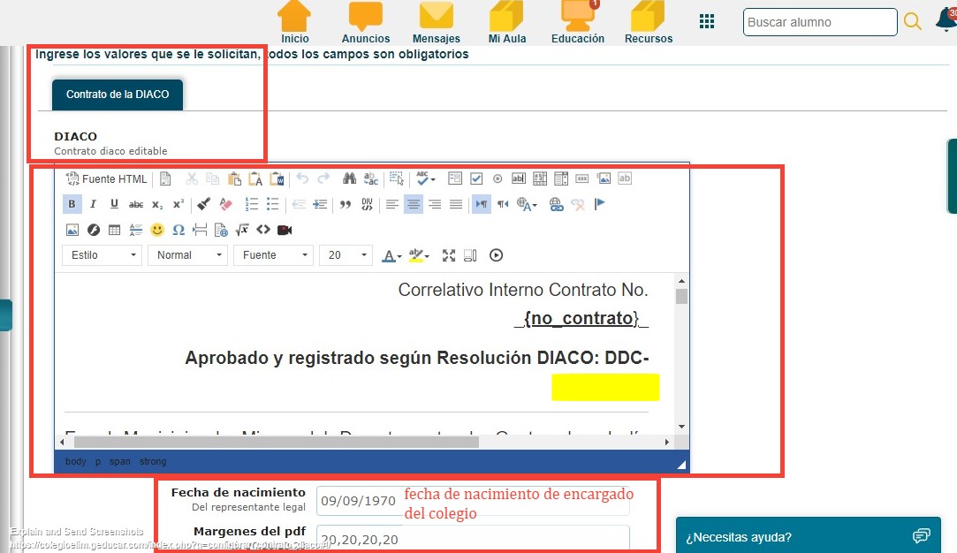Click the Anchor flag icon
The image size is (957, 553).
(x=599, y=204)
